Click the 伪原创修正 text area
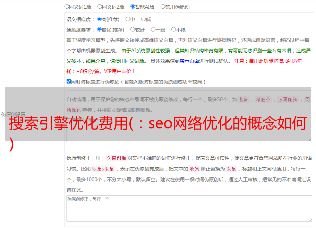This screenshot has width=316, height=228. [189, 208]
